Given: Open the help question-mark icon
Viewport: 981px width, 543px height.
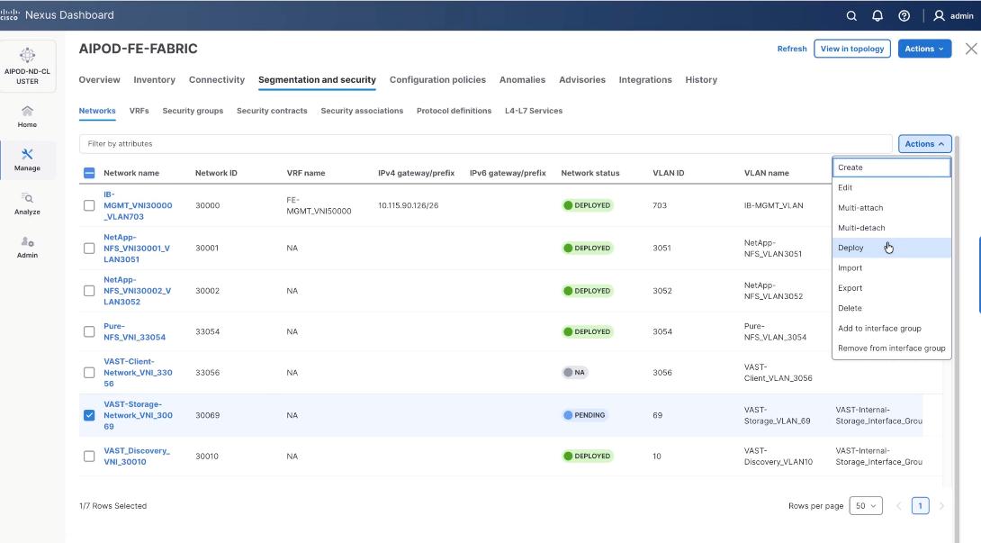Looking at the screenshot, I should pos(905,14).
